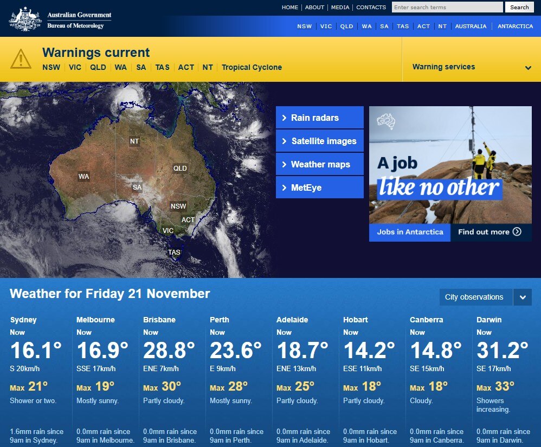Open the City observations dropdown chevron
The image size is (541, 447).
pyautogui.click(x=523, y=297)
